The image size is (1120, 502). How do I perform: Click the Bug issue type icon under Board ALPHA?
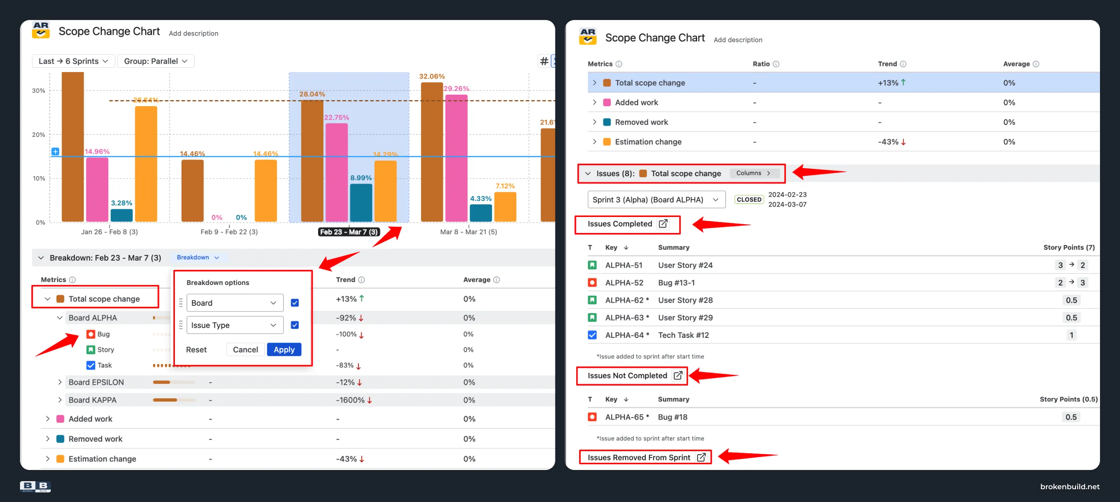(x=90, y=334)
